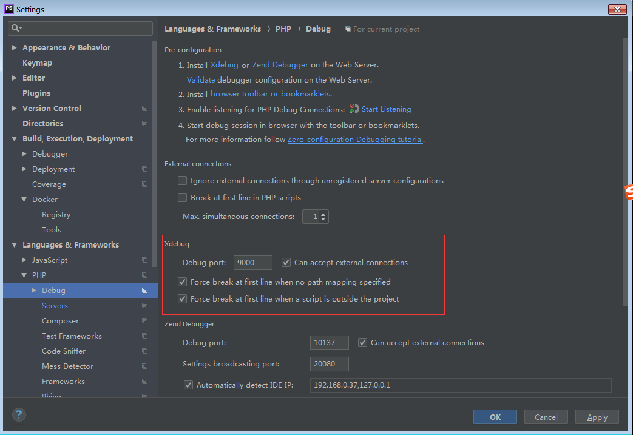Select Keymap in the settings tree
The width and height of the screenshot is (633, 435).
point(37,63)
